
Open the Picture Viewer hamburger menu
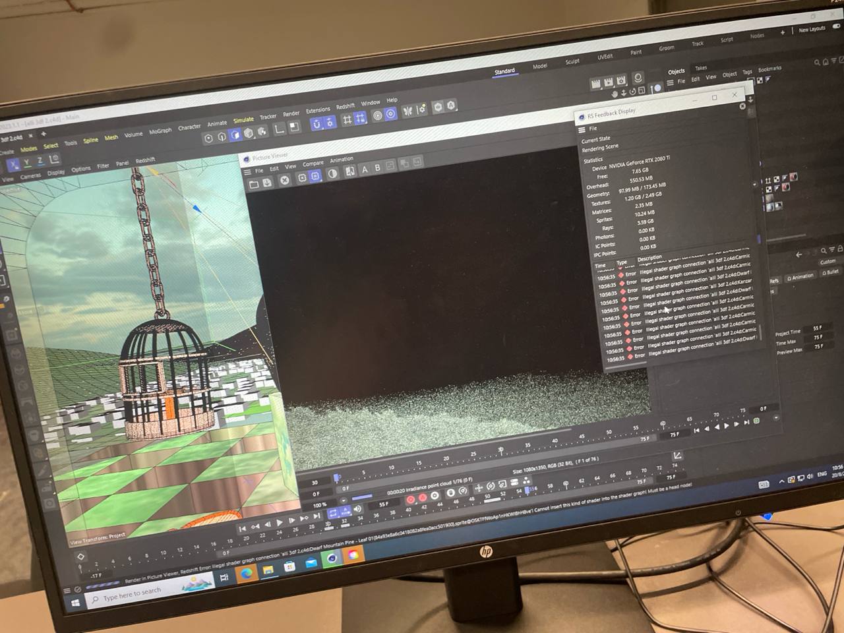247,172
